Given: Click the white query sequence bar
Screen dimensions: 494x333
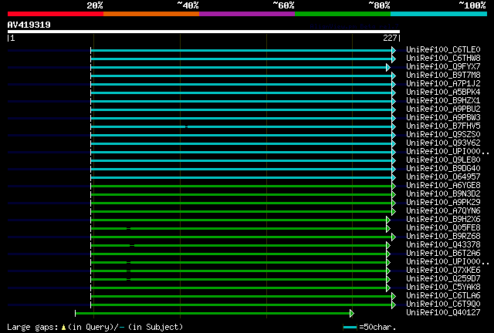Looking at the screenshot, I should [204, 32].
